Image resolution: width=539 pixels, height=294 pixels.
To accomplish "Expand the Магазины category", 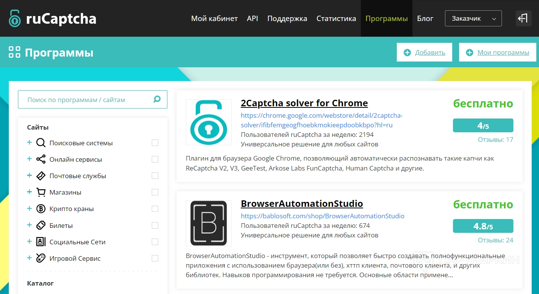I will click(x=29, y=192).
